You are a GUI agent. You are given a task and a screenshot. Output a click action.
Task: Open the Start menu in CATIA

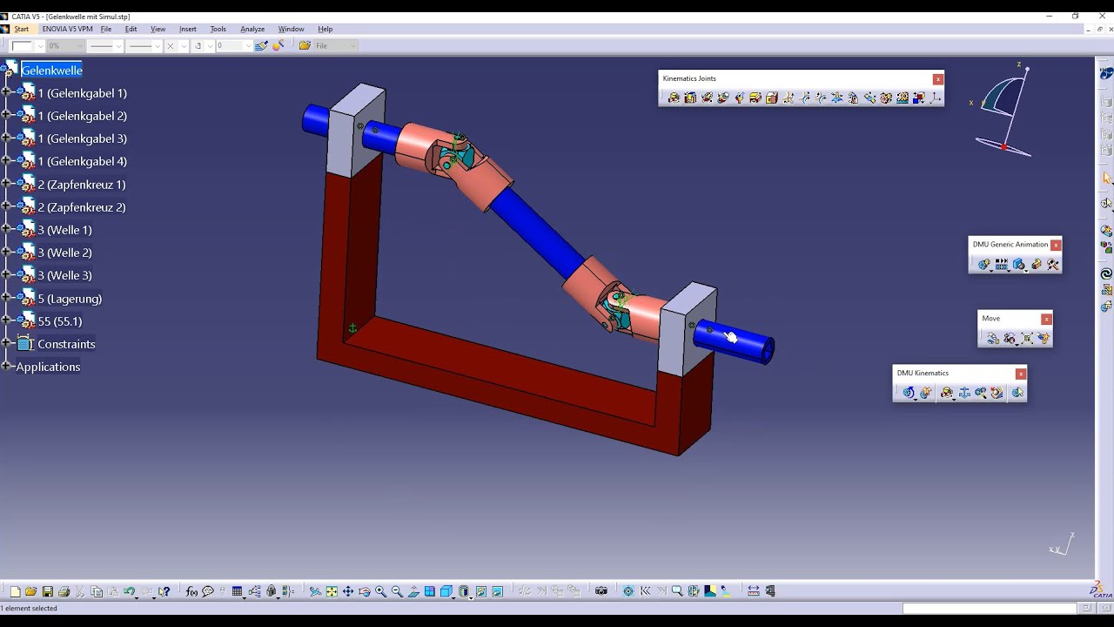pos(21,29)
